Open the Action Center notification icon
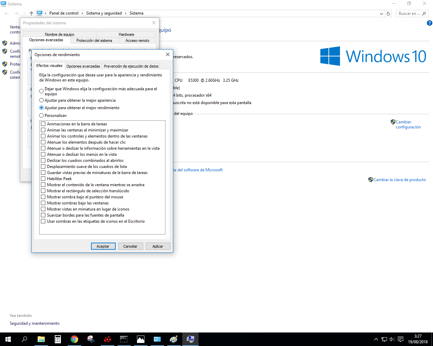The image size is (433, 346). point(401,339)
